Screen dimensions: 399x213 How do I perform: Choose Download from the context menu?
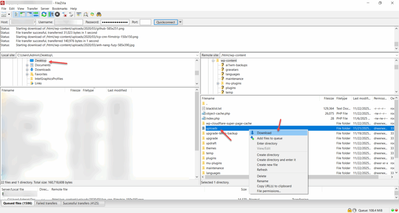click(x=264, y=133)
